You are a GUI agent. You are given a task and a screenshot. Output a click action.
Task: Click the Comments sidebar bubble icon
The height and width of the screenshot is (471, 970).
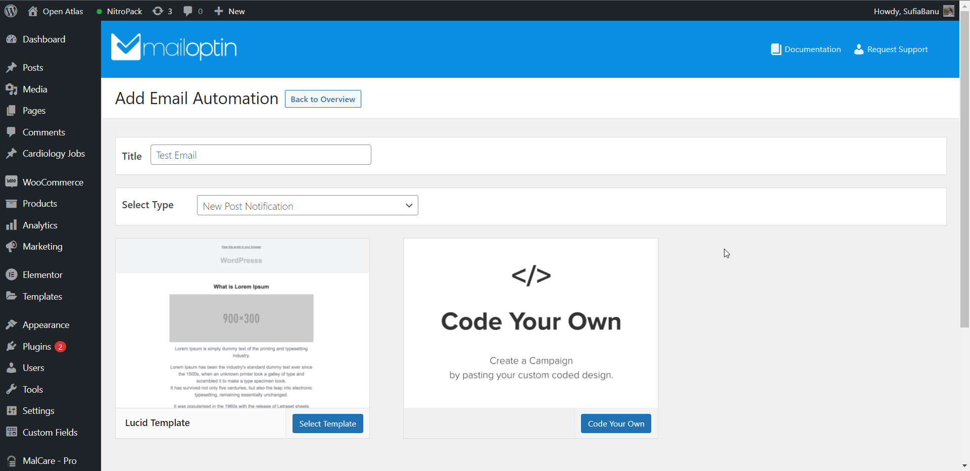(11, 132)
